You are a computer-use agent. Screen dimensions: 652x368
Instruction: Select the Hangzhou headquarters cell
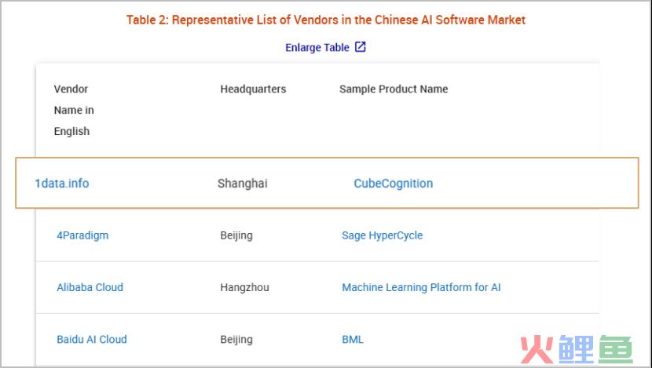[x=244, y=287]
